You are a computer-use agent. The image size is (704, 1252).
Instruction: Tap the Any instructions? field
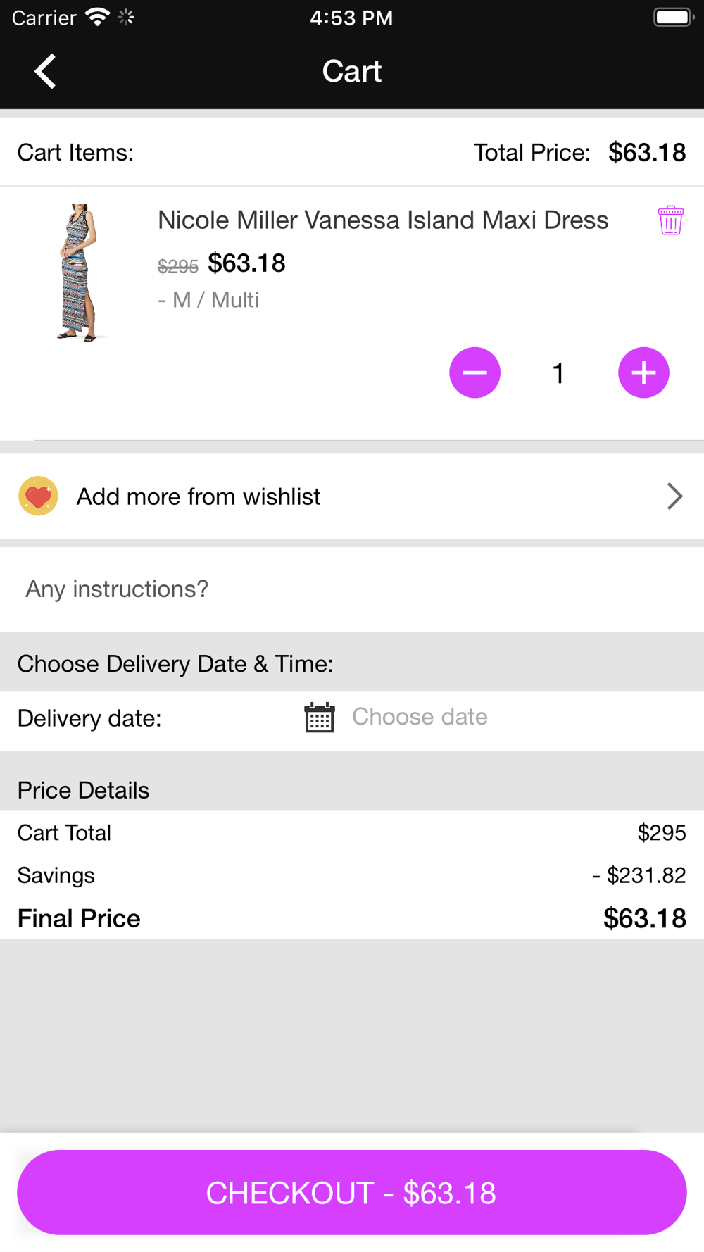click(352, 589)
